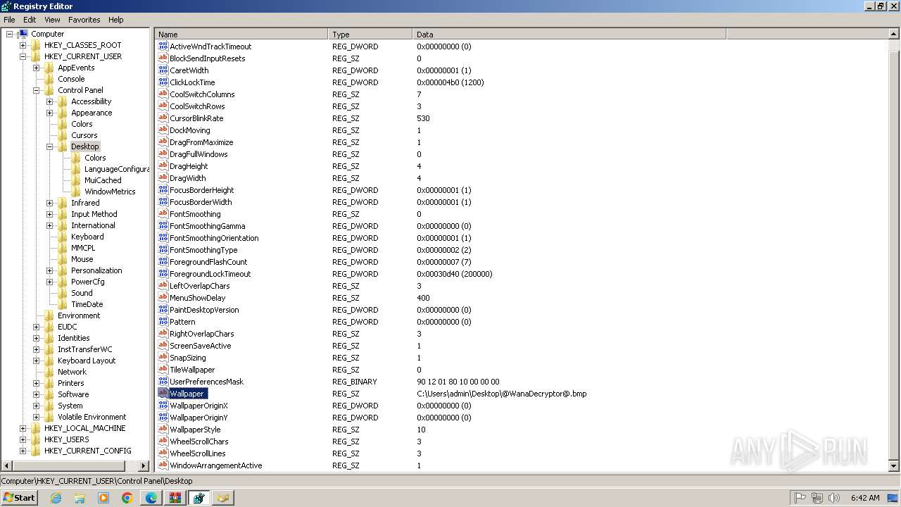This screenshot has width=901, height=507.
Task: Select the WindowMetrics folder icon
Action: pos(76,192)
